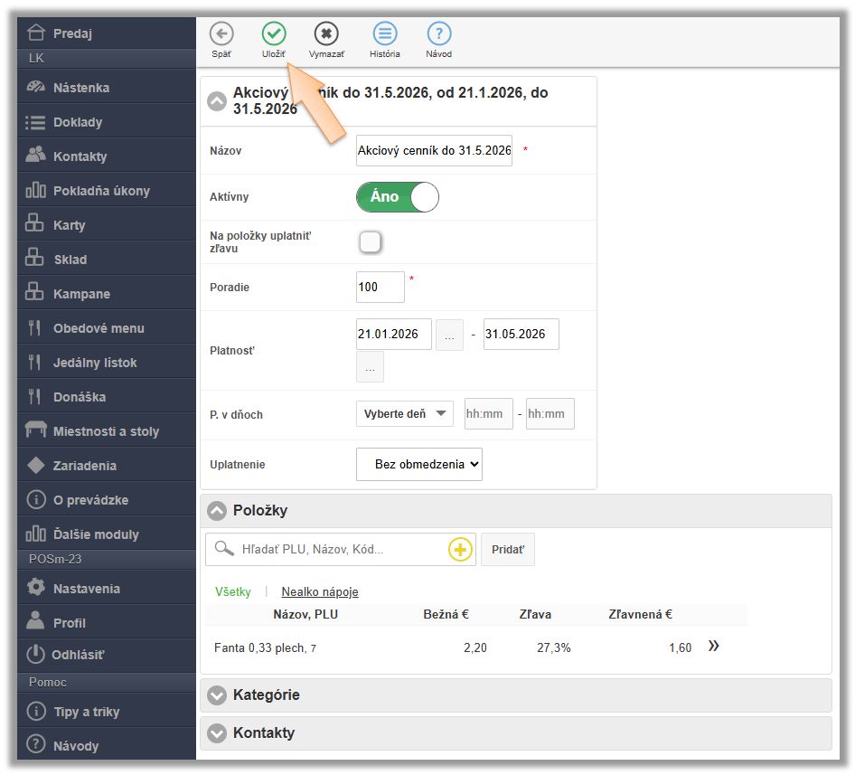Click the Poradie input field
The width and height of the screenshot is (855, 775).
[380, 288]
